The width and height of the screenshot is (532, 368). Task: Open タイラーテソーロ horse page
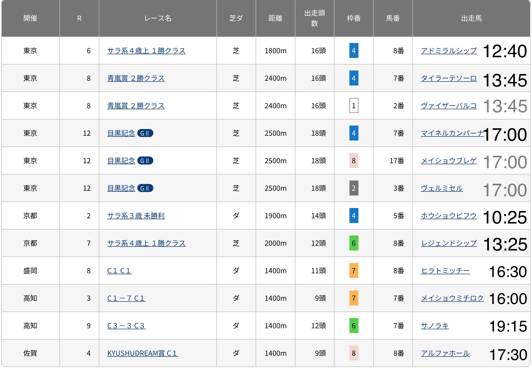[x=448, y=78]
